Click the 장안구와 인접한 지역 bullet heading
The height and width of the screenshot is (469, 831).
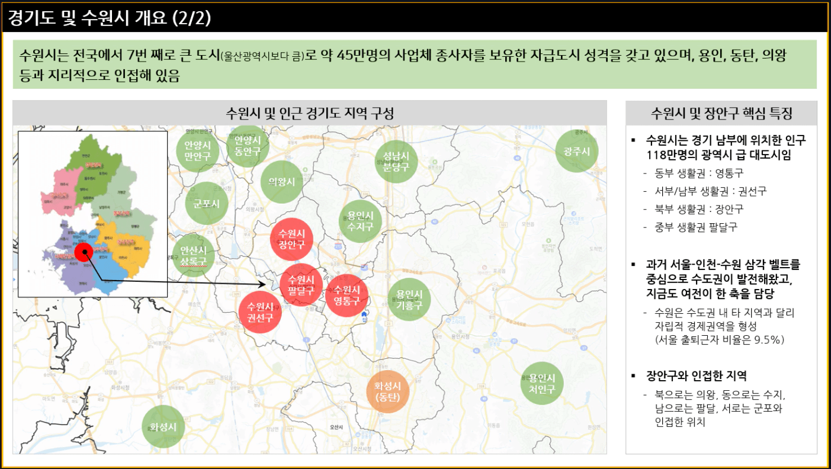pos(697,375)
